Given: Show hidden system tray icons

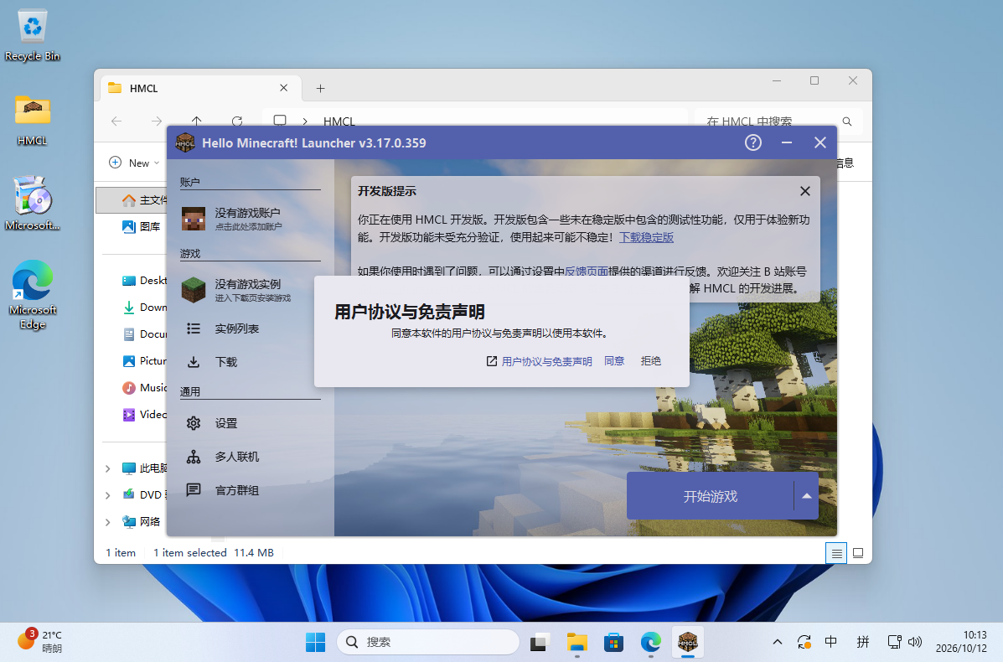Looking at the screenshot, I should (x=778, y=642).
